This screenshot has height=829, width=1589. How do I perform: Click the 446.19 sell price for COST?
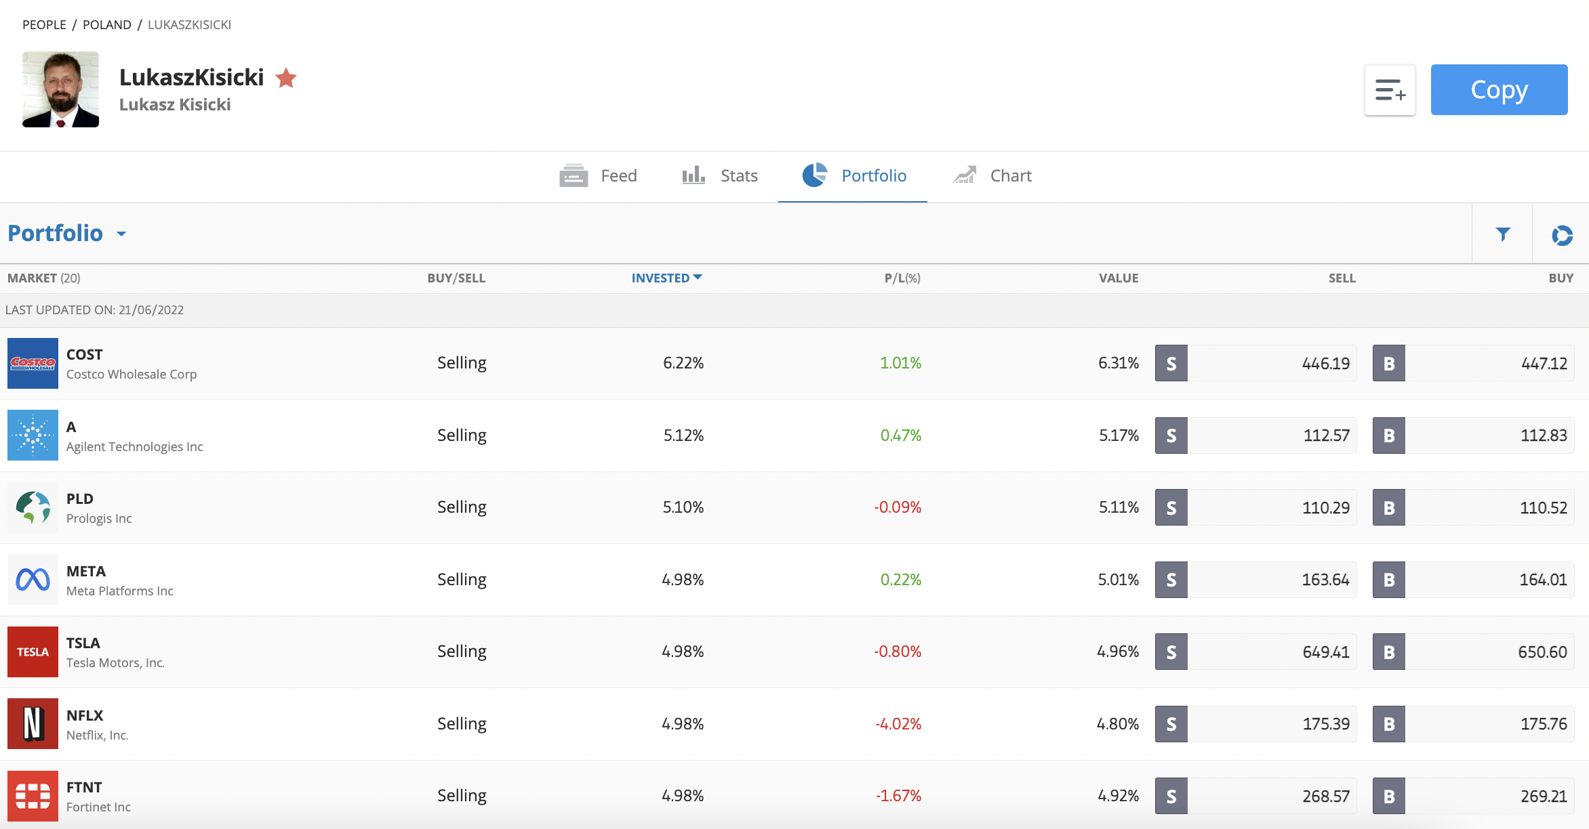point(1325,364)
